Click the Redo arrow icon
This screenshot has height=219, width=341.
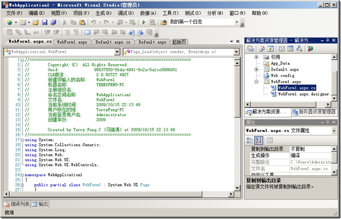pyautogui.click(x=106, y=22)
